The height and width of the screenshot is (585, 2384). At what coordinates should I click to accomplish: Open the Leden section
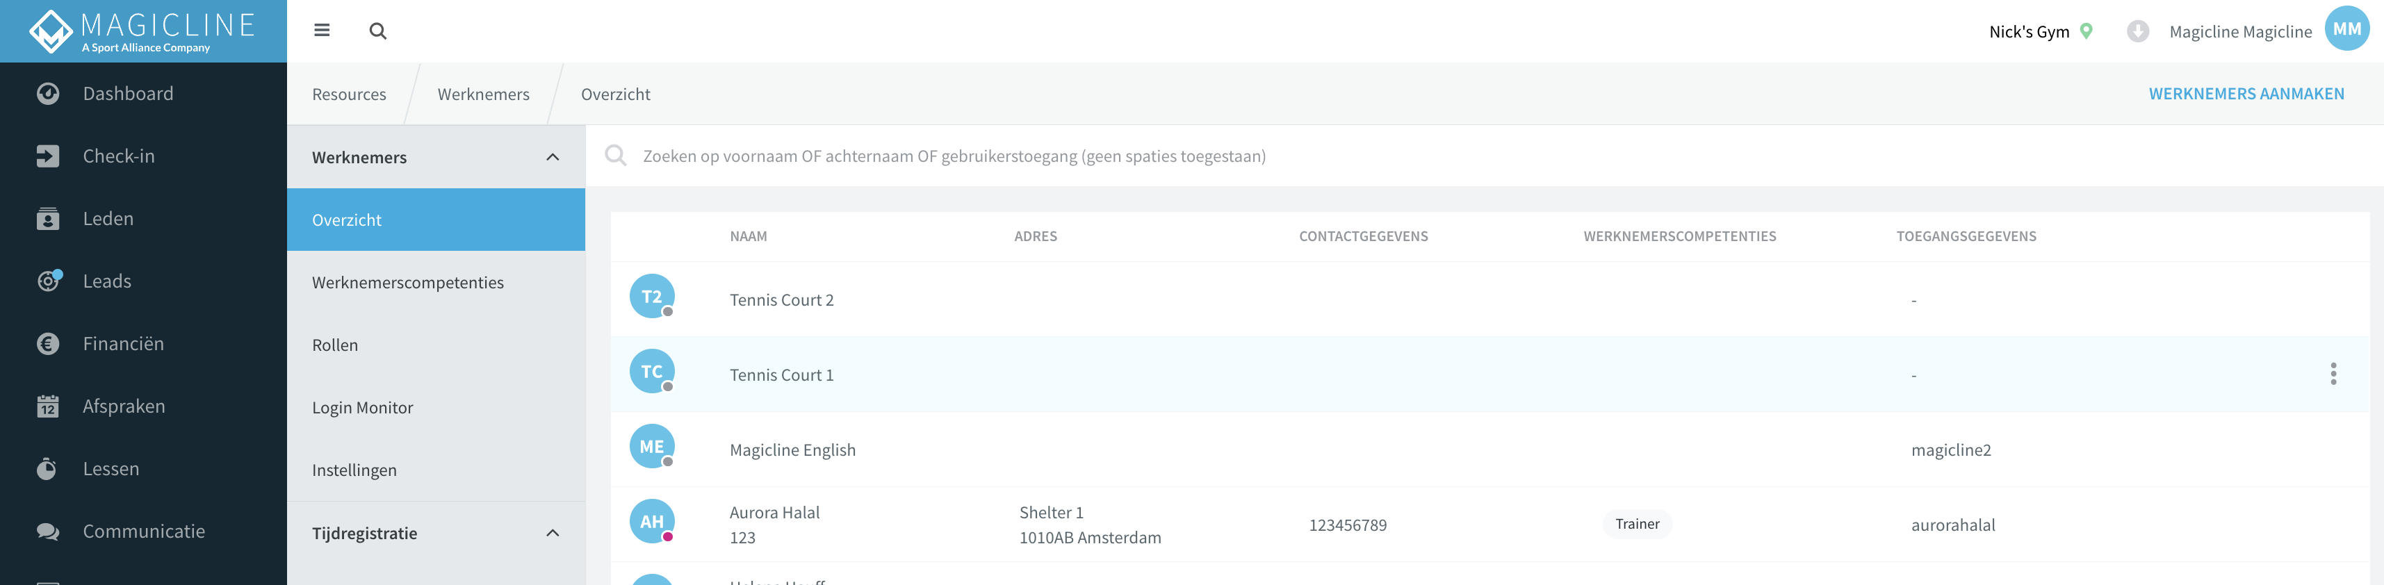(108, 218)
